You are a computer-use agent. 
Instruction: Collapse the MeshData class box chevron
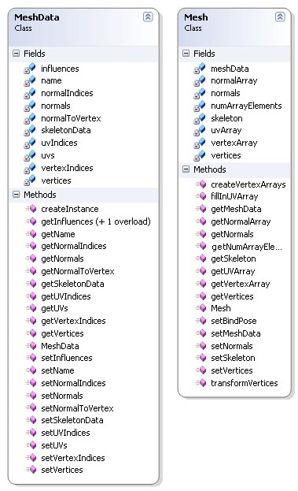[x=148, y=17]
